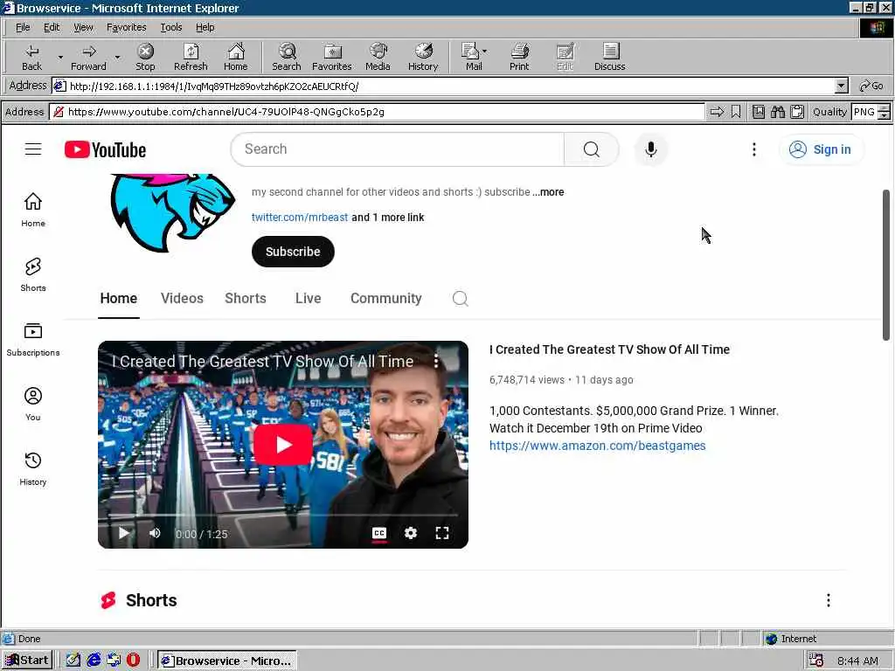Image resolution: width=895 pixels, height=671 pixels.
Task: Open I Created The Greatest TV Show title
Action: (x=609, y=349)
